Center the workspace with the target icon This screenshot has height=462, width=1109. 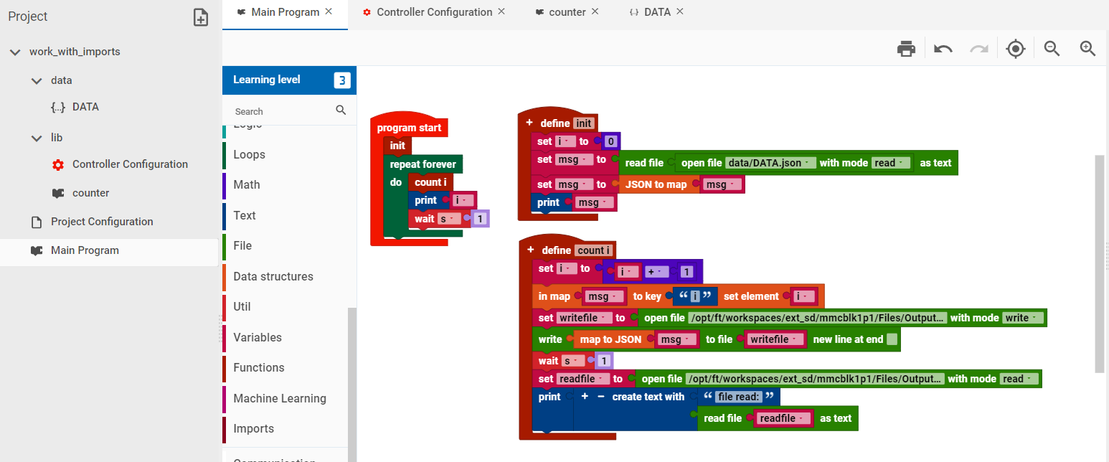click(x=1015, y=49)
